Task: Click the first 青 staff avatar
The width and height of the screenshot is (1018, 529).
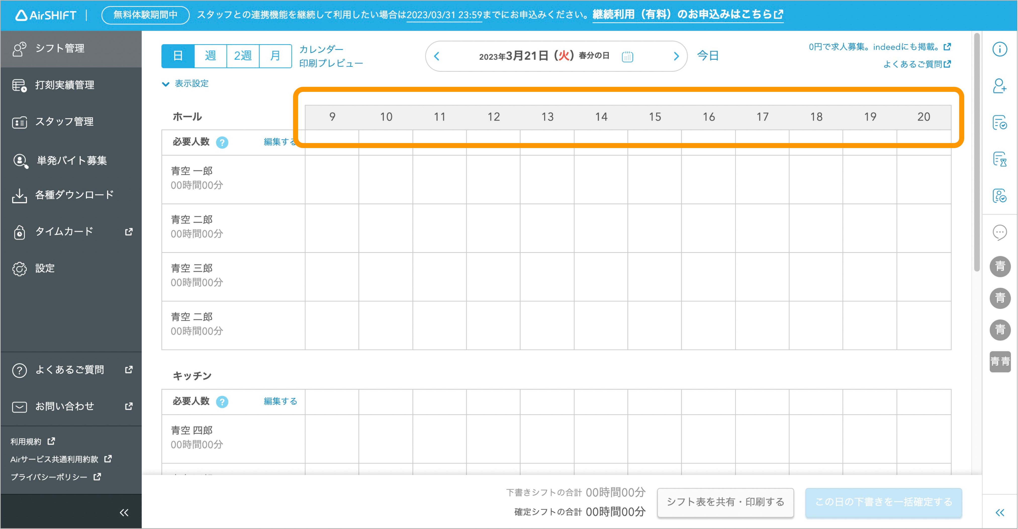Action: click(x=1000, y=267)
